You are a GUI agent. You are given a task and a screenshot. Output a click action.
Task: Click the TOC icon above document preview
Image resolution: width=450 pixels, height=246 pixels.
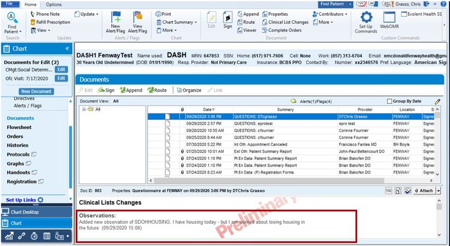389,190
